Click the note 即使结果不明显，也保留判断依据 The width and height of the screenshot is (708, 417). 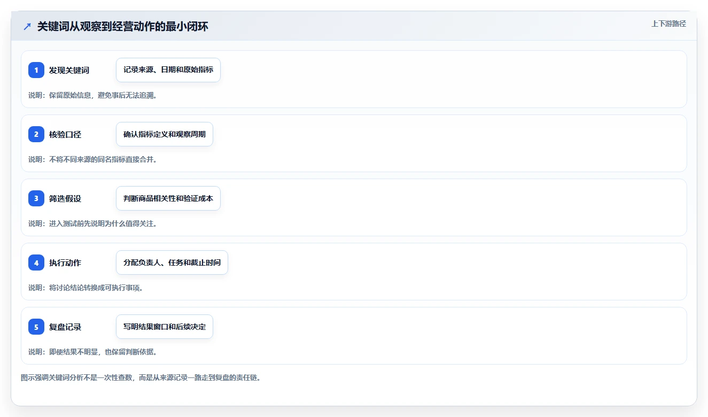(x=92, y=352)
